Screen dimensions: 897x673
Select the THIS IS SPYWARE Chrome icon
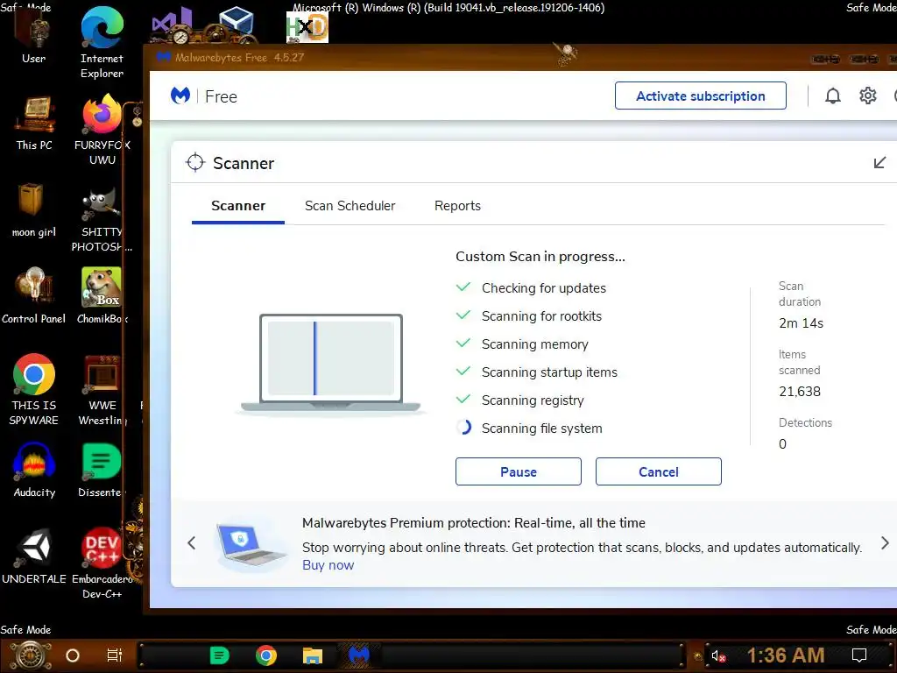click(x=34, y=389)
